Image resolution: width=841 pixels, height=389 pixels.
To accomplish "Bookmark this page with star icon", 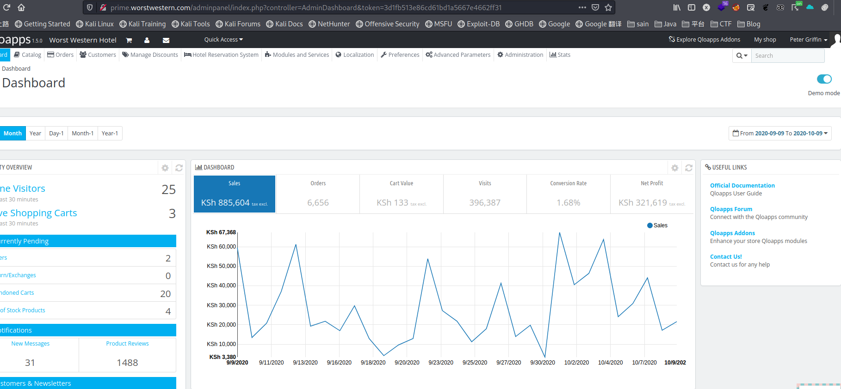I will point(608,7).
